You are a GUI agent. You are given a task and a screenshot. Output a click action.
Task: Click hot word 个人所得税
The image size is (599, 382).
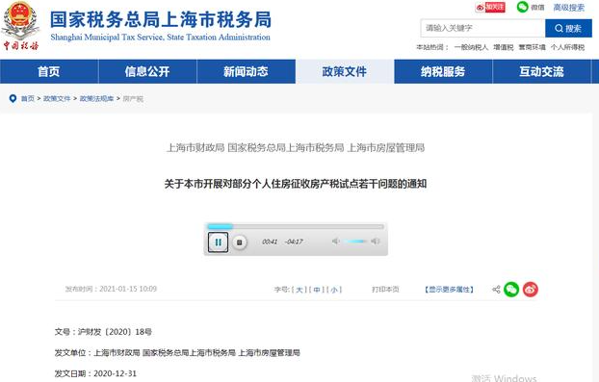(x=567, y=47)
